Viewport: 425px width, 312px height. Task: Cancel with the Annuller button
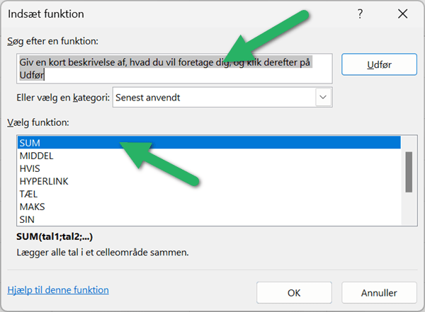[x=379, y=291]
